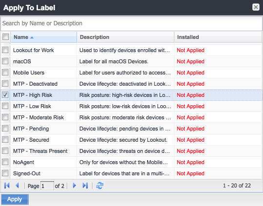The height and width of the screenshot is (206, 263).
Task: Uncheck the MTP - High Risk checkbox
Action: [x=5, y=95]
